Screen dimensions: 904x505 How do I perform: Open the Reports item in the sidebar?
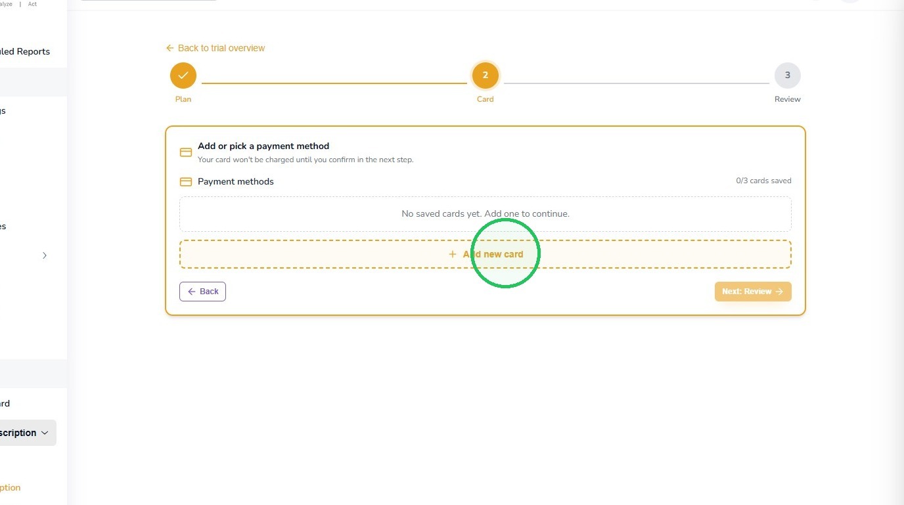(x=25, y=51)
